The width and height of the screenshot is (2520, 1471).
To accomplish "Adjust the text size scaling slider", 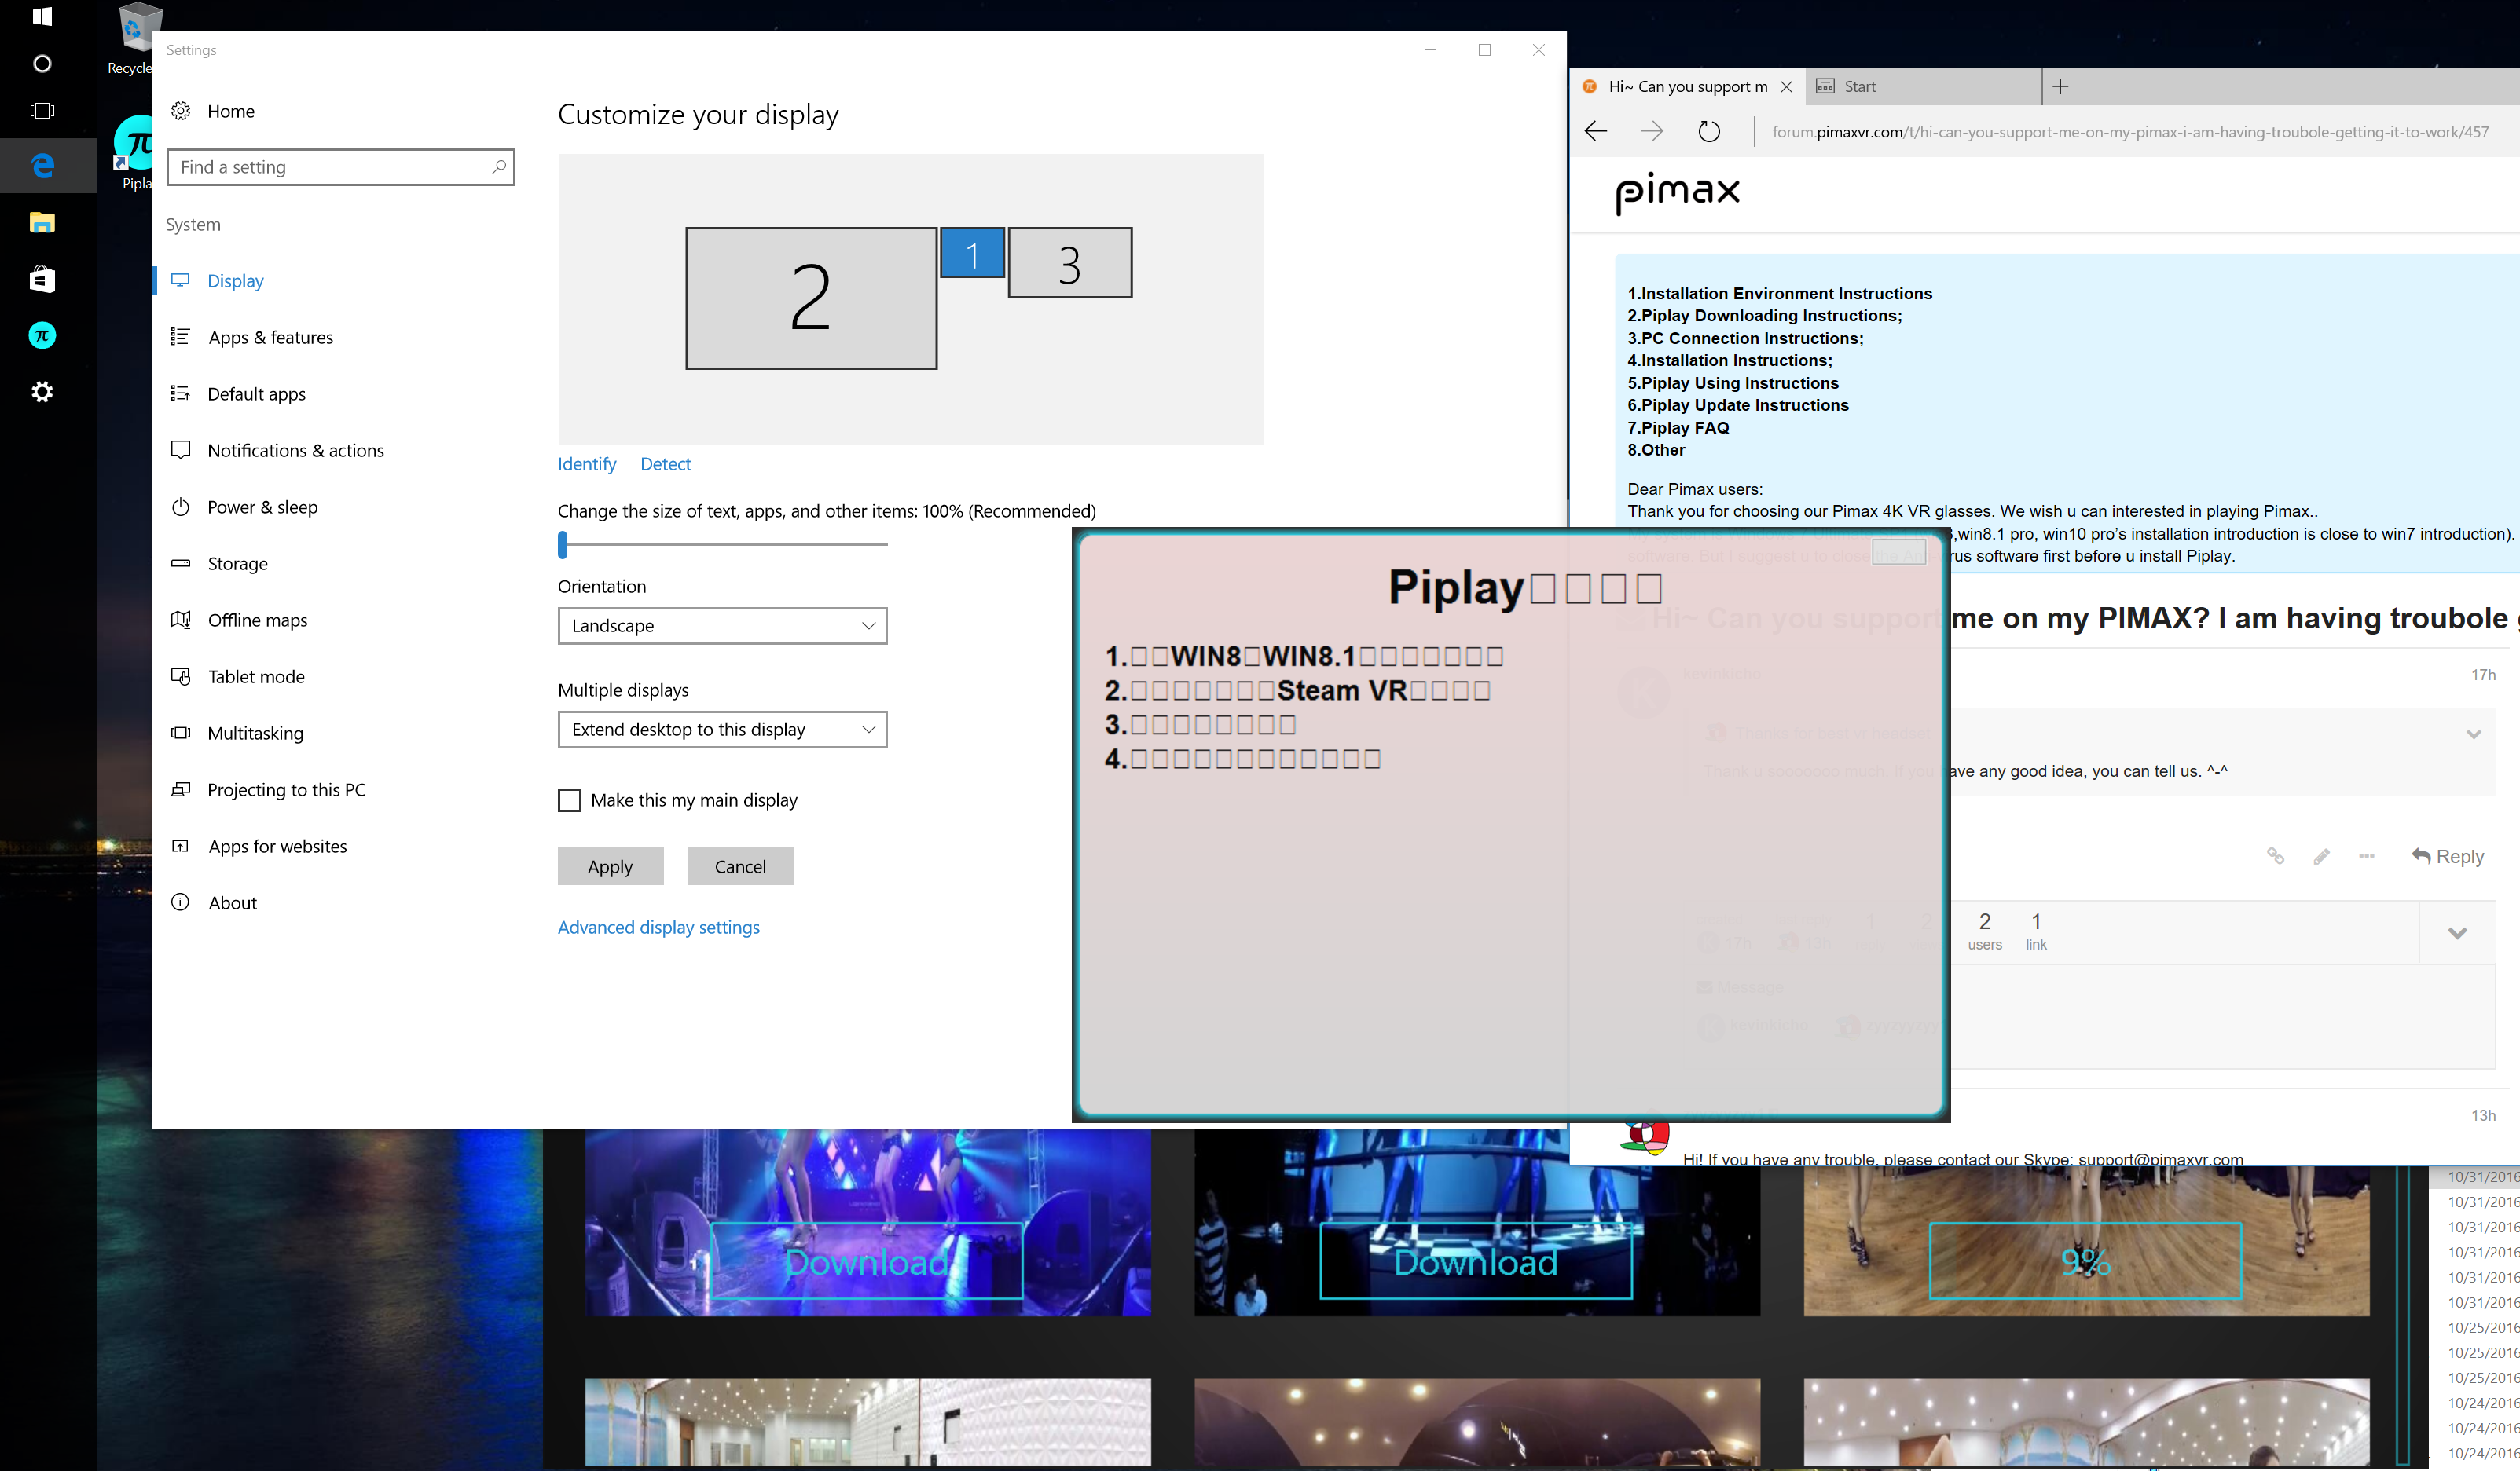I will pos(563,544).
